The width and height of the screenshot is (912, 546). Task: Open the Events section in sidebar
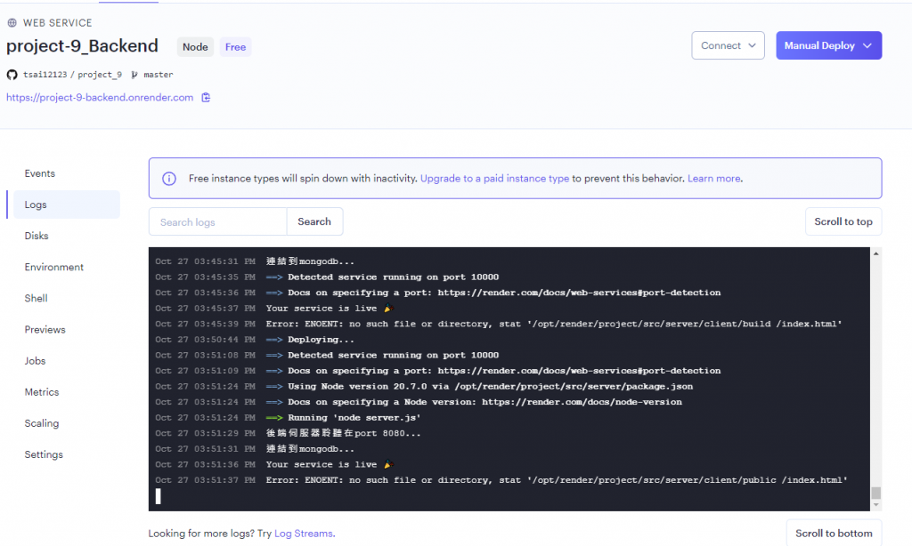click(x=39, y=173)
